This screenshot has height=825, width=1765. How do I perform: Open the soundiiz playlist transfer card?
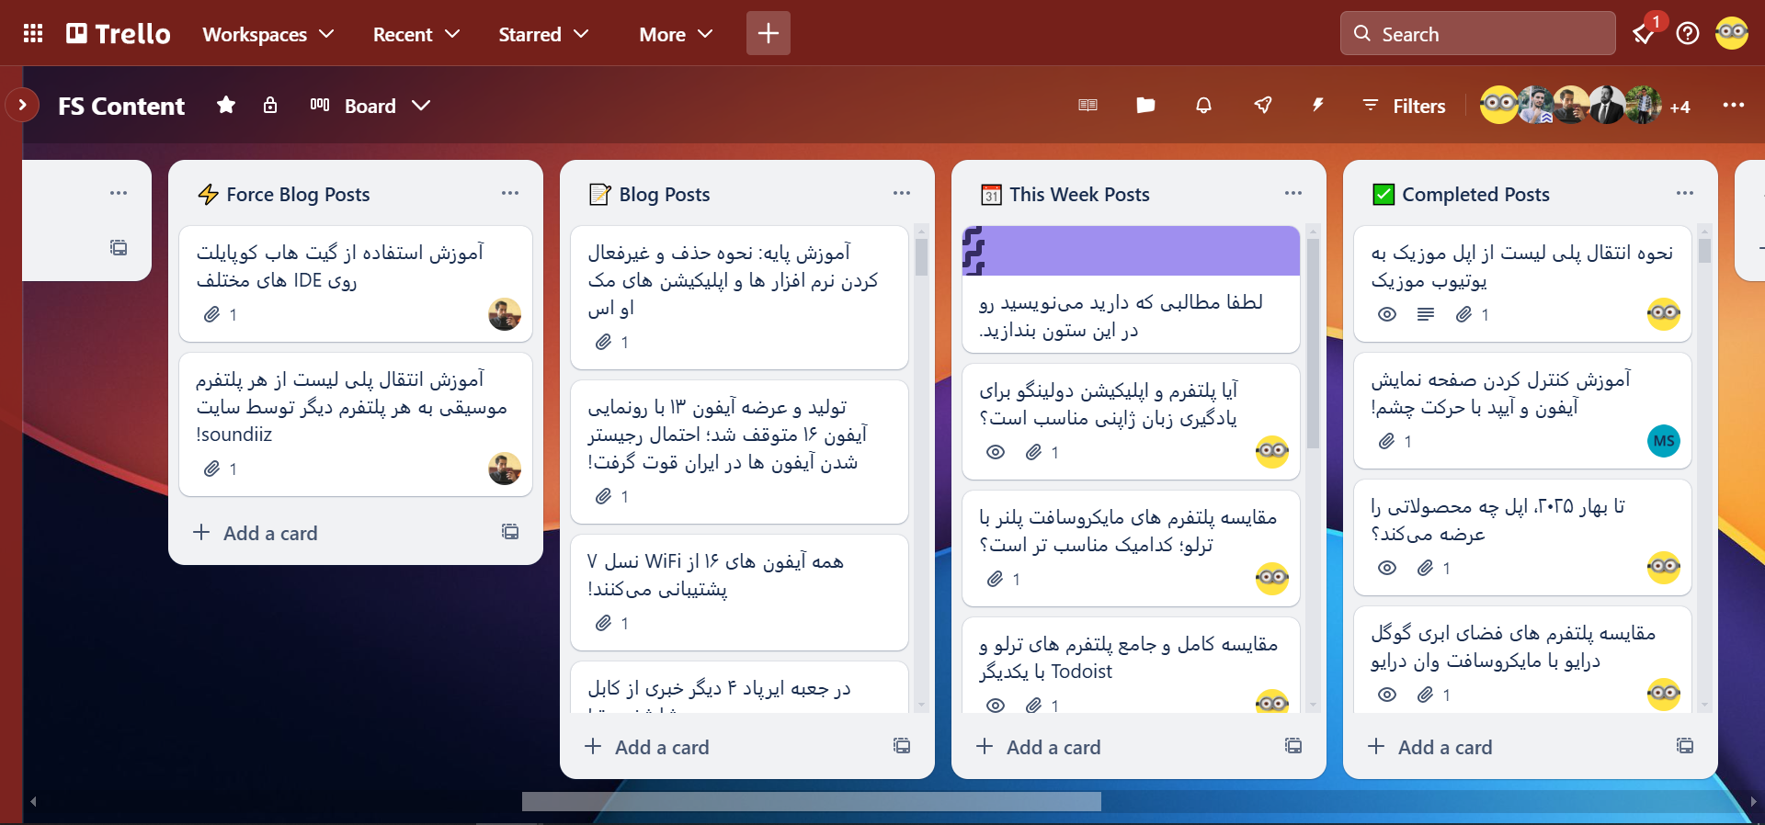coord(356,424)
